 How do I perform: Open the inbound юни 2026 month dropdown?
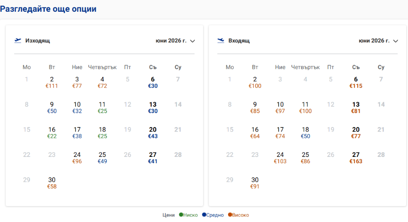point(379,41)
